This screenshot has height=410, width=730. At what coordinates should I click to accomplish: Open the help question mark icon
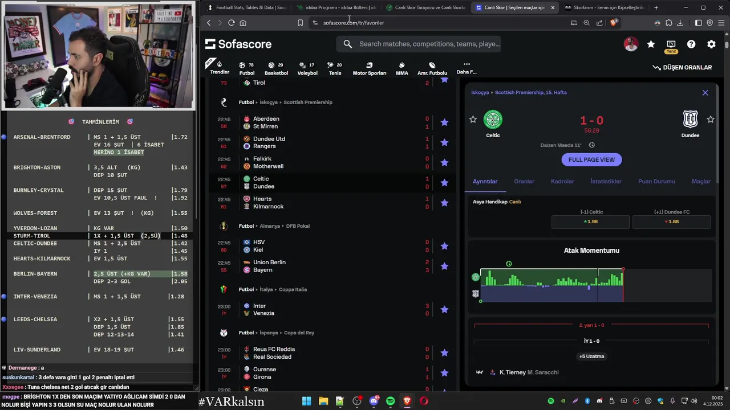(691, 44)
